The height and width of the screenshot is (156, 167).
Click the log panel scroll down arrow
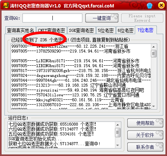(118, 145)
